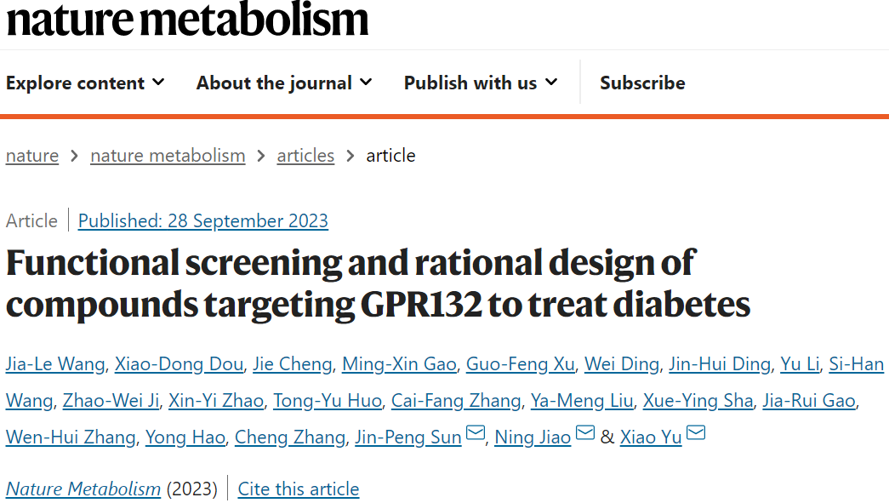
Task: Click the Subscribe menu item
Action: [x=642, y=83]
